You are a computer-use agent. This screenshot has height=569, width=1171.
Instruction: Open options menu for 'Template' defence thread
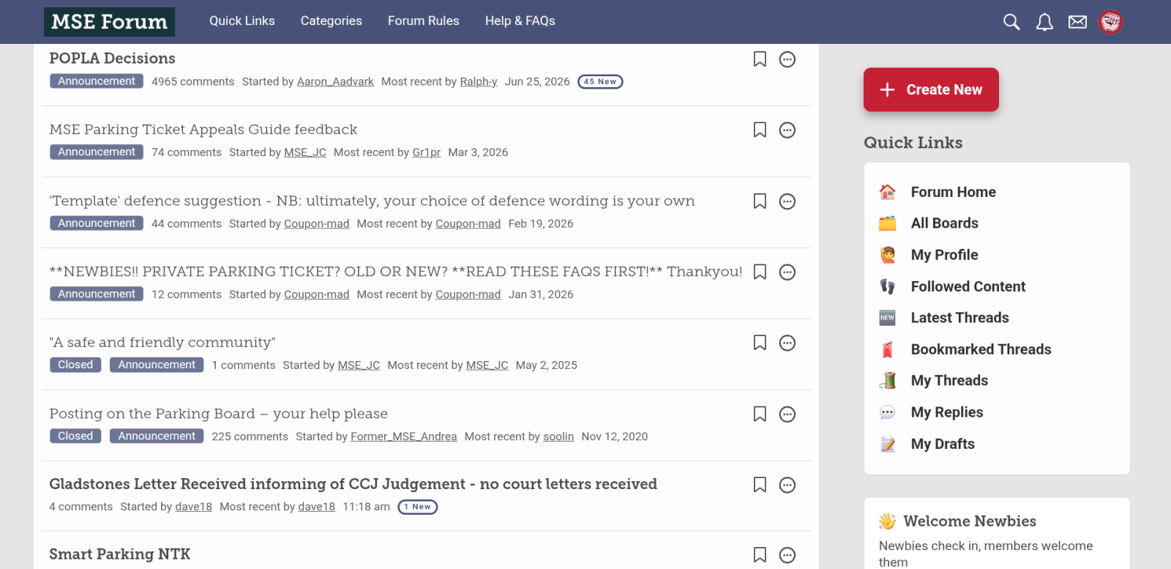tap(787, 201)
